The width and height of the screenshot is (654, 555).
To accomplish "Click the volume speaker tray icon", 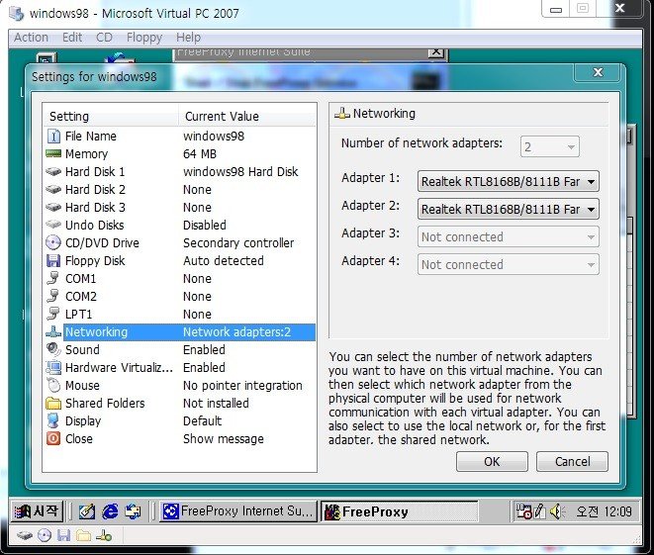I will point(557,511).
